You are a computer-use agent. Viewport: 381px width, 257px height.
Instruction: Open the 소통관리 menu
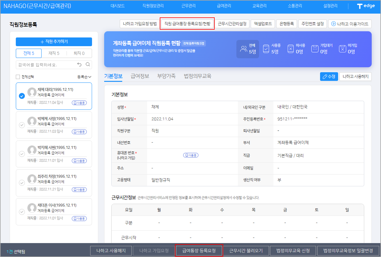[x=295, y=6]
